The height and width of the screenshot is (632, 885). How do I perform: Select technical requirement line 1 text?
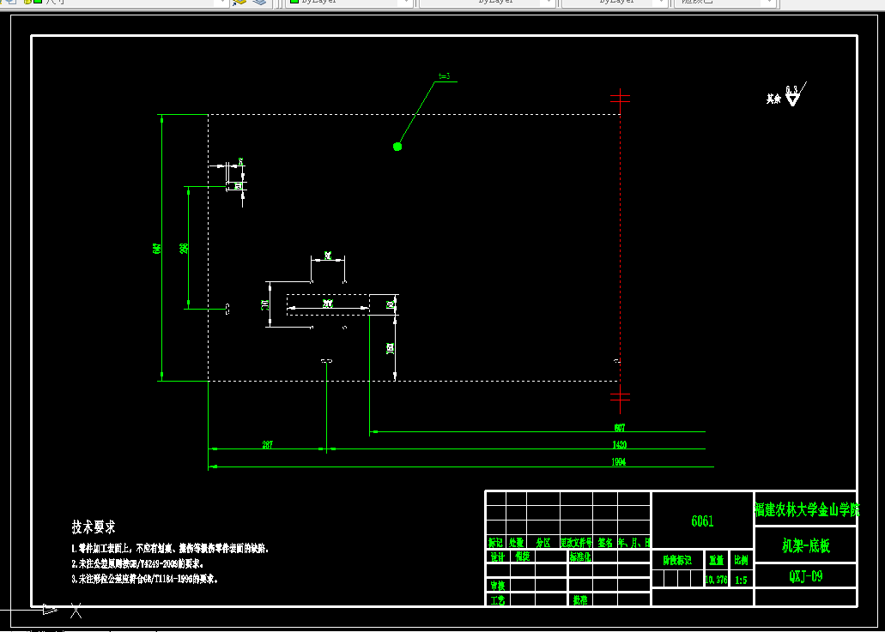tap(170, 549)
